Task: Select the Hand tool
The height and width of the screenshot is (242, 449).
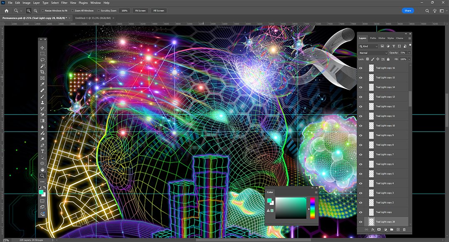Action: 42,170
